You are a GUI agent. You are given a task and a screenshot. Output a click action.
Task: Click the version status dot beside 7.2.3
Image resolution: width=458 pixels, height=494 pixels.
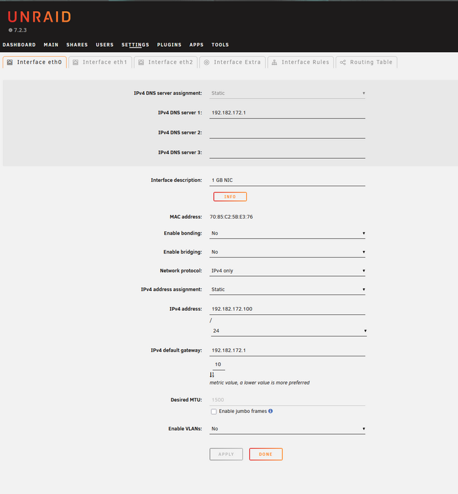[11, 30]
